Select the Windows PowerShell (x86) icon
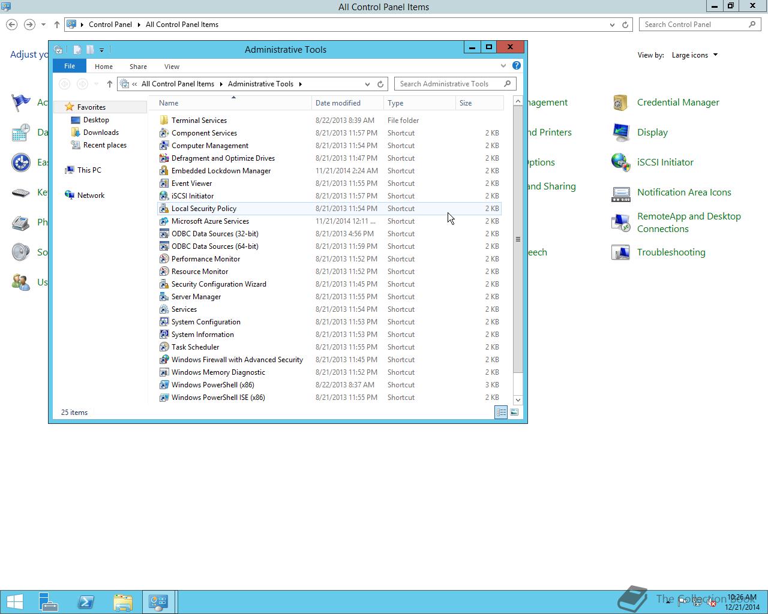This screenshot has width=768, height=614. point(164,385)
